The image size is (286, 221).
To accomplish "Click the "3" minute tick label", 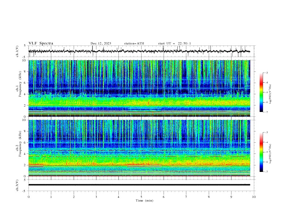I will pos(96,197).
